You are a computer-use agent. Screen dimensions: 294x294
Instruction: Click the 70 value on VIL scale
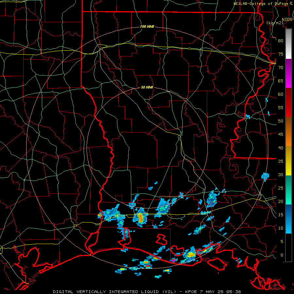281,68
